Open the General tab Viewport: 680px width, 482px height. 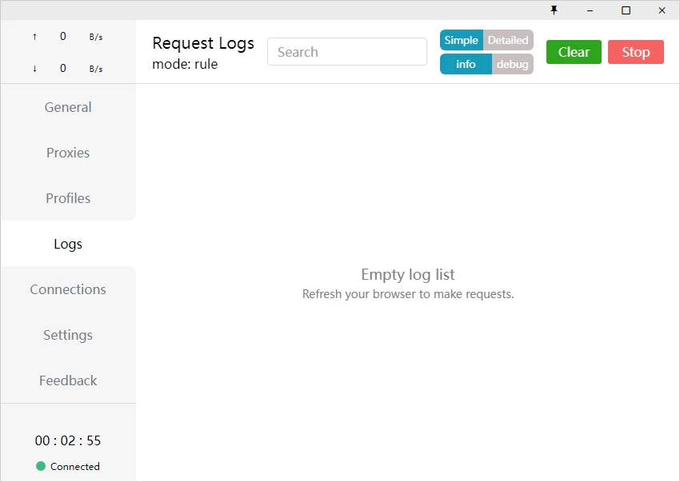(x=68, y=107)
